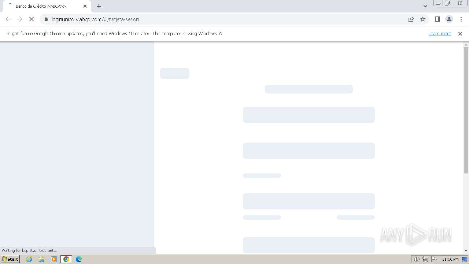Open Windows Explorer from taskbar
469x264 pixels.
(41, 259)
